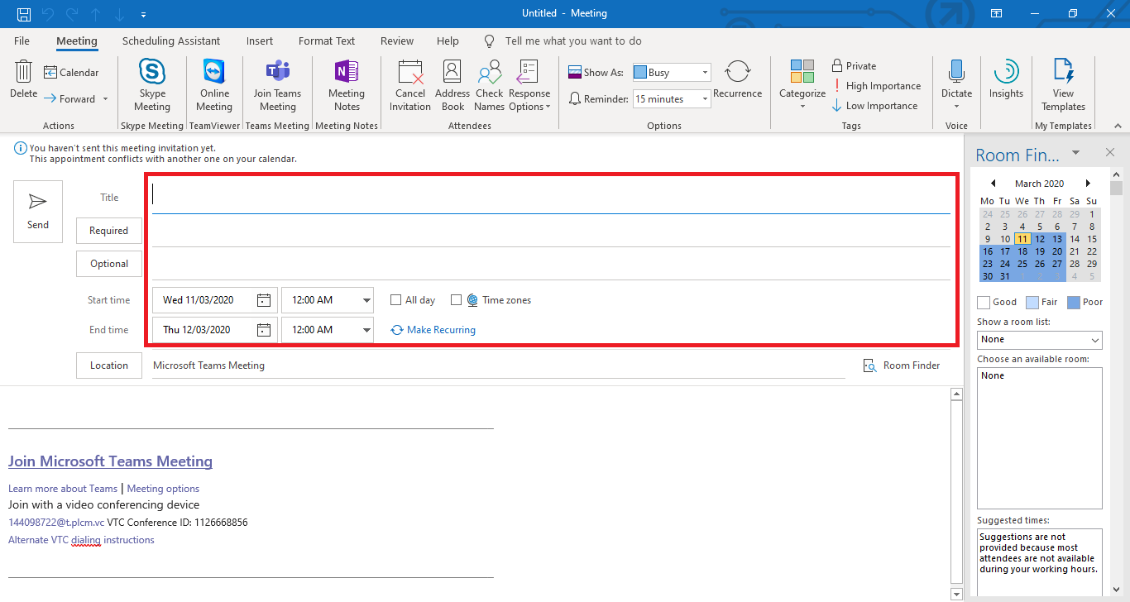Open Response Options dropdown
This screenshot has width=1130, height=602.
coord(529,85)
